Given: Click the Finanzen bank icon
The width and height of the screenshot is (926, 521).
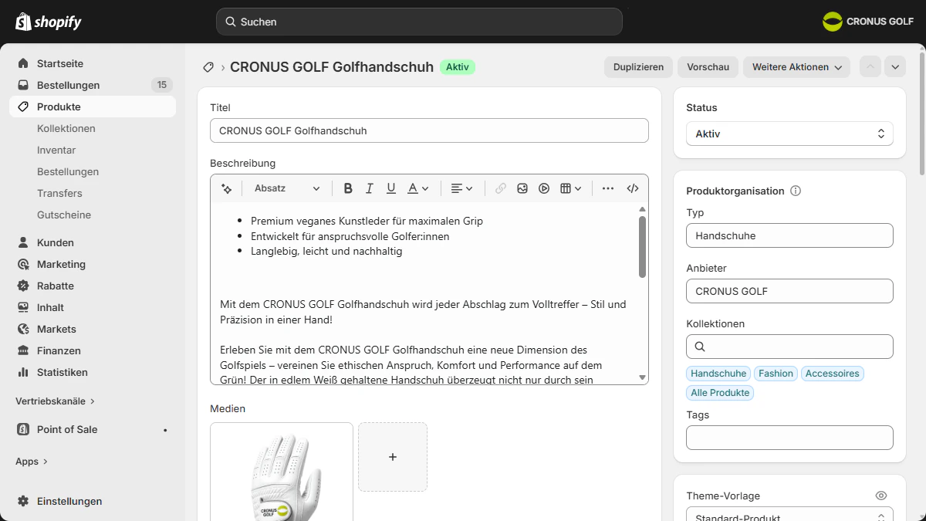Looking at the screenshot, I should click(23, 350).
